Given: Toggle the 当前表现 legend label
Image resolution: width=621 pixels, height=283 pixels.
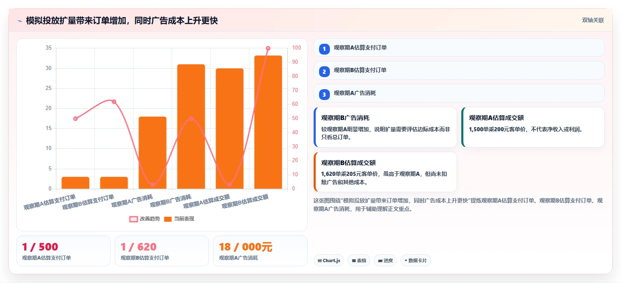Looking at the screenshot, I should (184, 219).
